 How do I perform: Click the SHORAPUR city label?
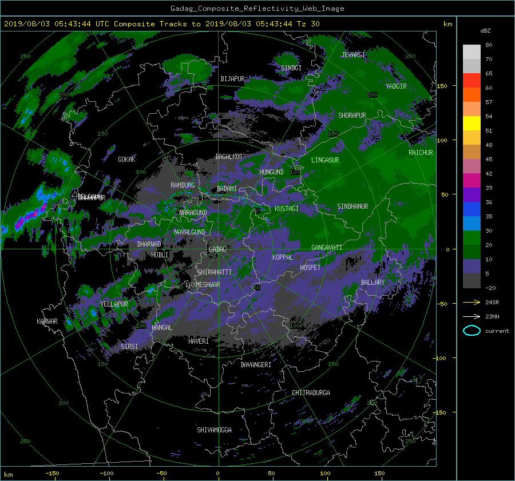pos(352,115)
